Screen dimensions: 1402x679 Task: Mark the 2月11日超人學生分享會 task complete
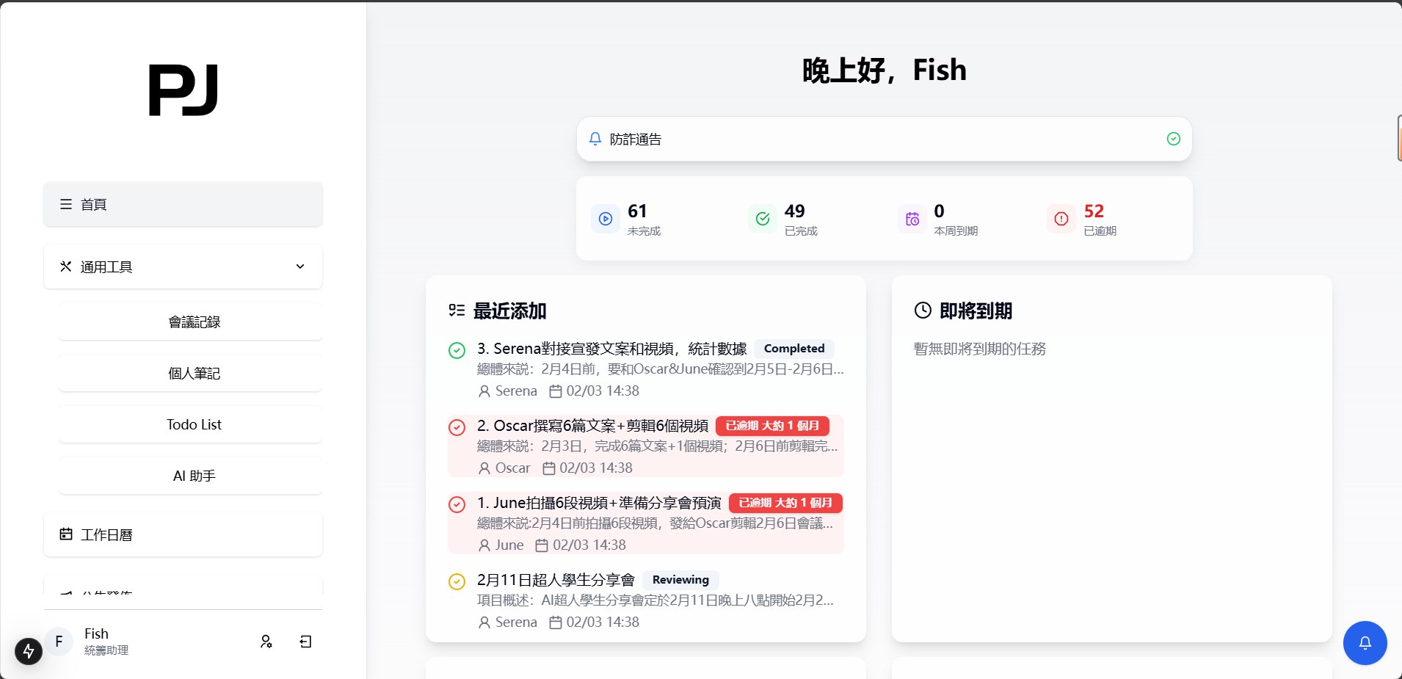click(x=457, y=581)
